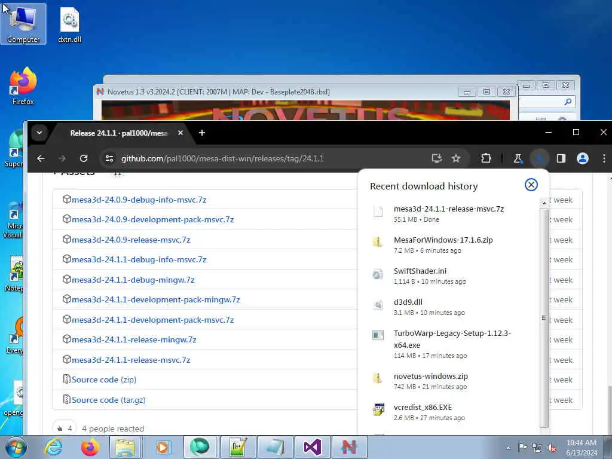Click search icon in background Explorer window
The height and width of the screenshot is (459, 612).
[568, 102]
